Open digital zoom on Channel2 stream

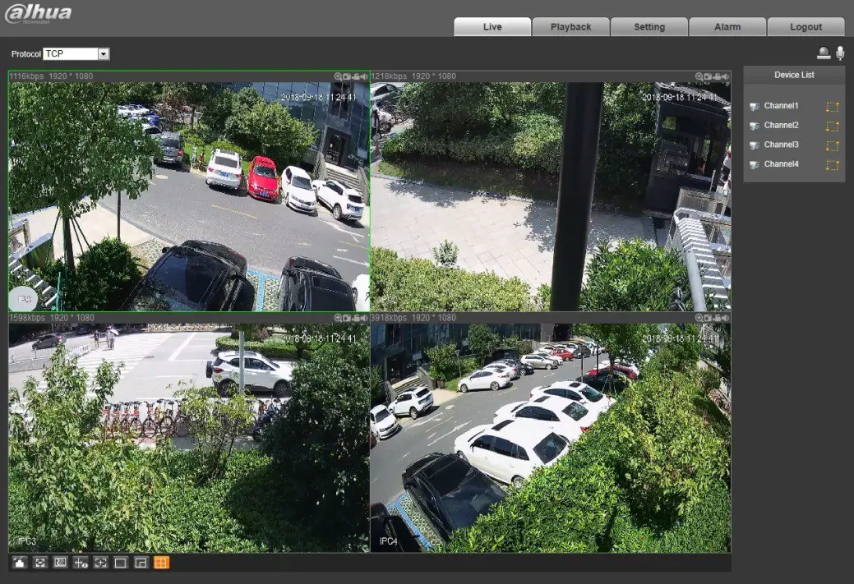pyautogui.click(x=700, y=76)
